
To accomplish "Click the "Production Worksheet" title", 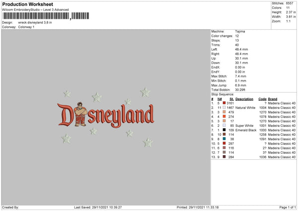I will pos(27,4).
